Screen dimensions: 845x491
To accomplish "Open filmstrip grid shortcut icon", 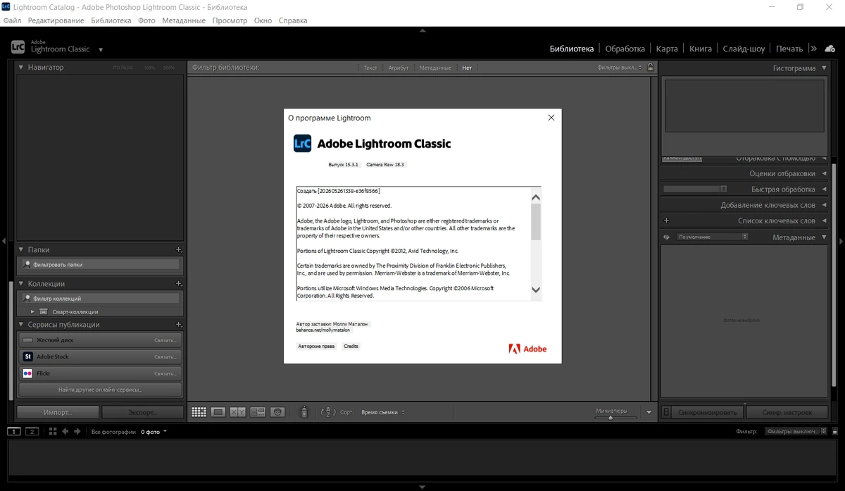I will point(53,431).
